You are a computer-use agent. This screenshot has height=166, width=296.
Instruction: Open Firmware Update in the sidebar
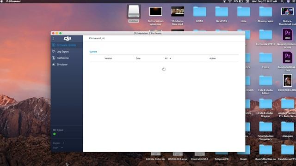coord(67,45)
